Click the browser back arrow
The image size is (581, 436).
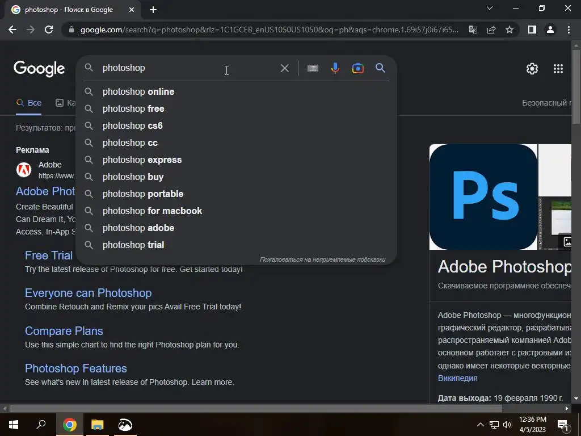(x=12, y=30)
